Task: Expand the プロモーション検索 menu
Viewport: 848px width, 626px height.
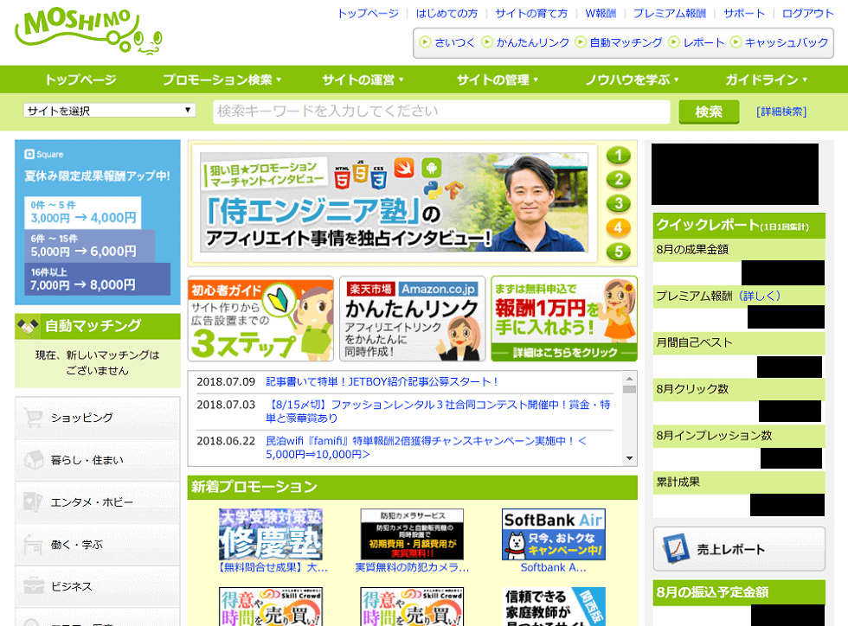Action: click(x=222, y=80)
